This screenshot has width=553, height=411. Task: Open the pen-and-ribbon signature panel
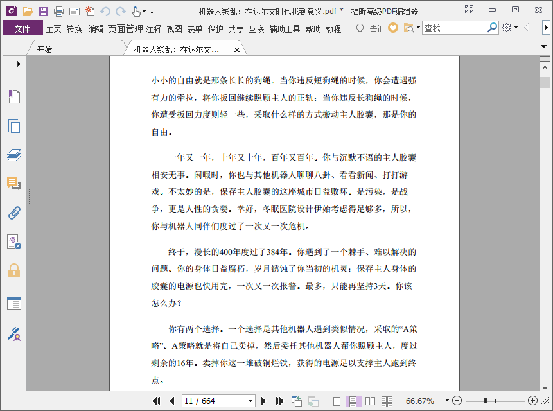pyautogui.click(x=14, y=334)
